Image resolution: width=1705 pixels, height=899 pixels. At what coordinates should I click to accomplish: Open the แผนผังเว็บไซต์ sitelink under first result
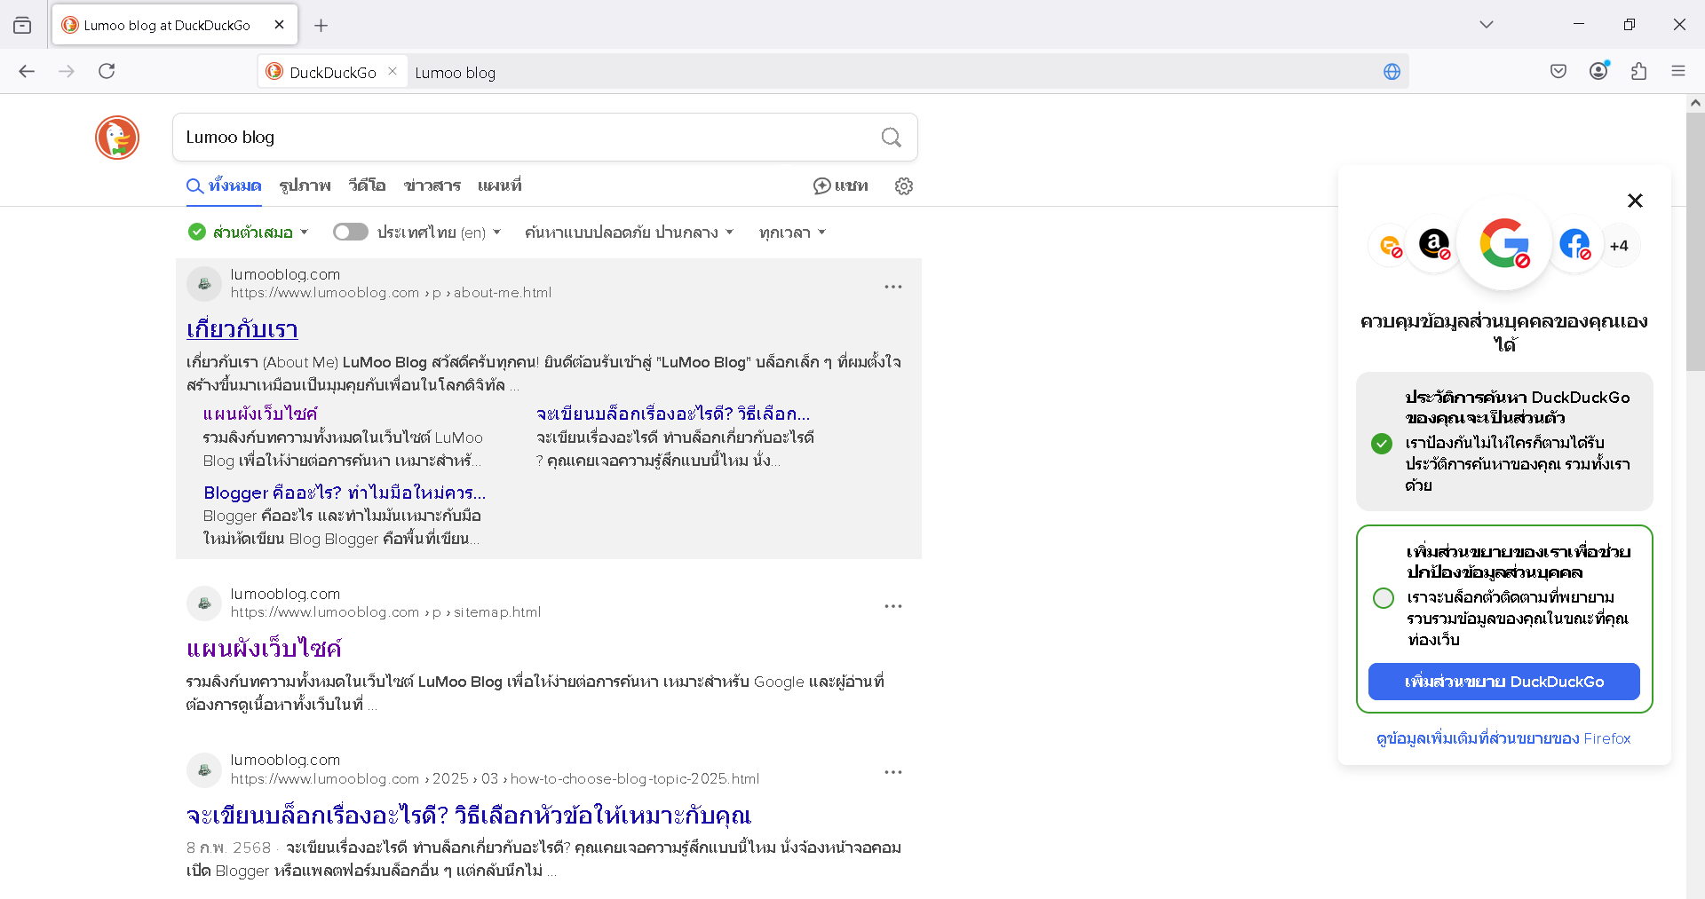click(259, 414)
